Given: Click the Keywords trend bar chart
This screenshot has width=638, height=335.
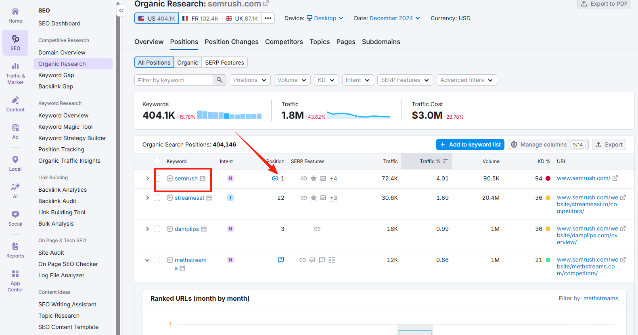Looking at the screenshot, I should tap(229, 115).
